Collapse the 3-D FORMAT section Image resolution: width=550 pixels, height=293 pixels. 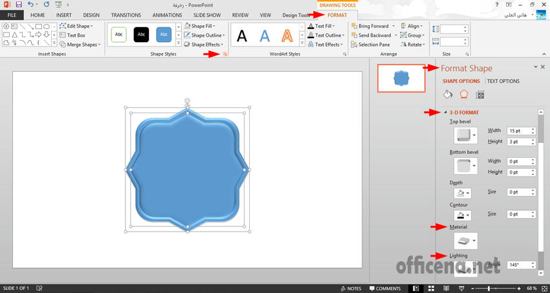pyautogui.click(x=445, y=113)
